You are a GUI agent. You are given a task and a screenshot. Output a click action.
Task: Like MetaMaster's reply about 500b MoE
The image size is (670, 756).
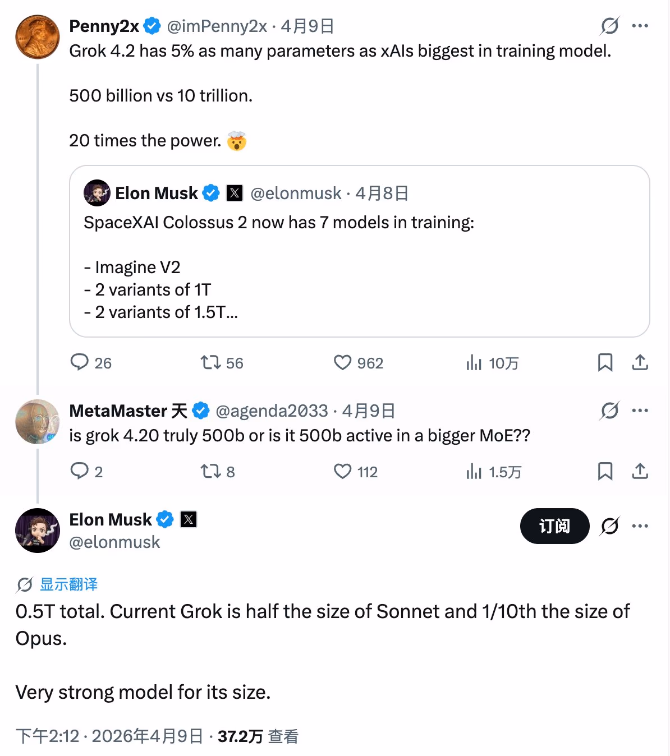[x=342, y=471]
